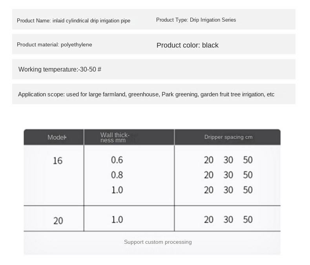Select spacing 50 in the model 20 row
The width and height of the screenshot is (310, 265).
pos(248,219)
